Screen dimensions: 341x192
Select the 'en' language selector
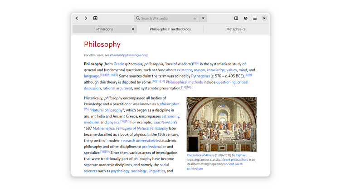[195, 19]
